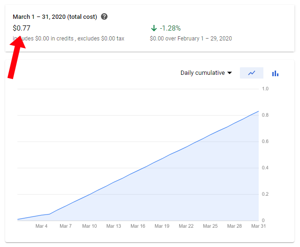Switch to the bar chart view
300x247 pixels.
[276, 73]
